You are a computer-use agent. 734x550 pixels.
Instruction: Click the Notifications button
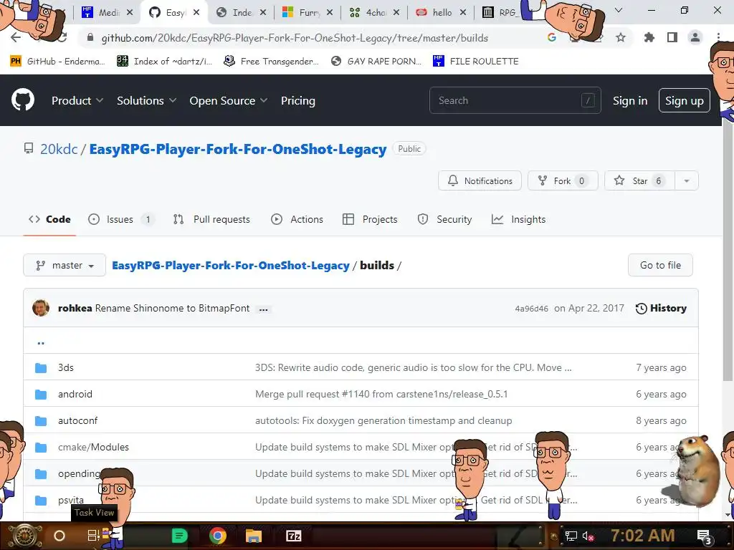point(480,181)
